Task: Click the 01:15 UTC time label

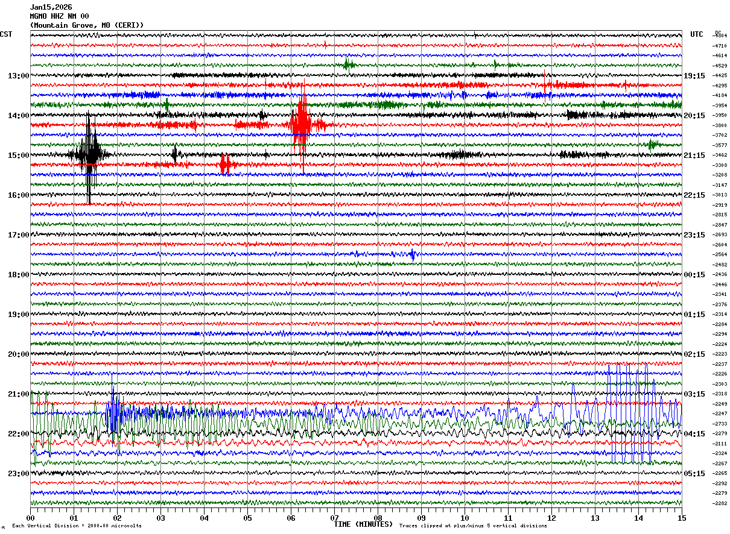Action: 694,315
